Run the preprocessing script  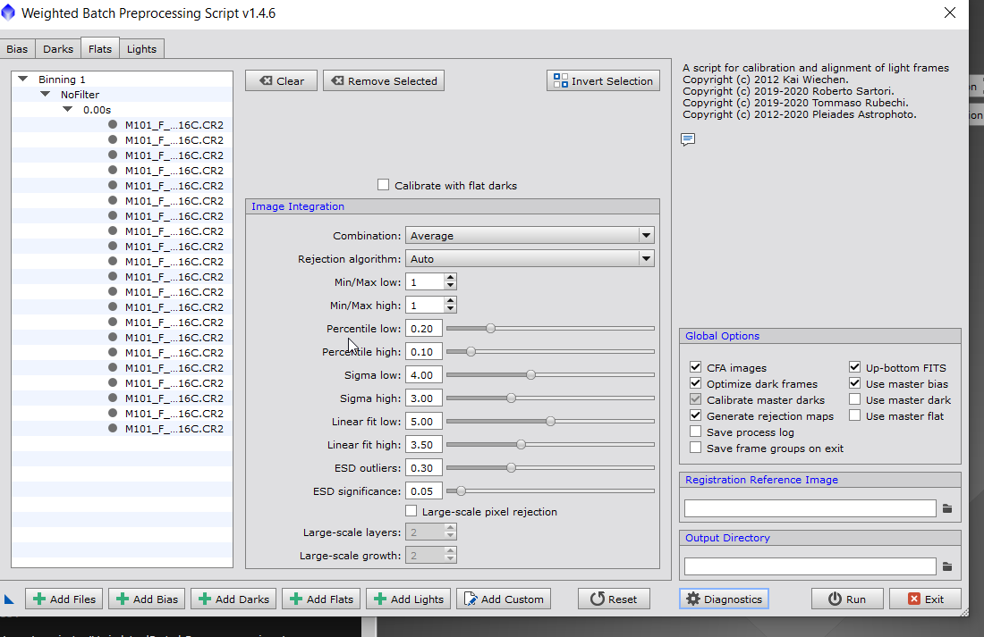(847, 599)
